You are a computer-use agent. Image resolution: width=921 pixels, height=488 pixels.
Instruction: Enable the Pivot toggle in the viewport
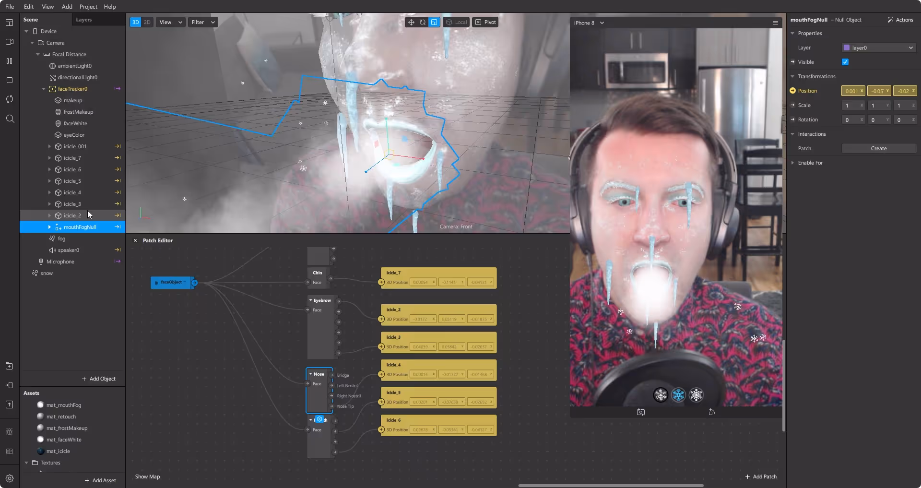tap(485, 22)
